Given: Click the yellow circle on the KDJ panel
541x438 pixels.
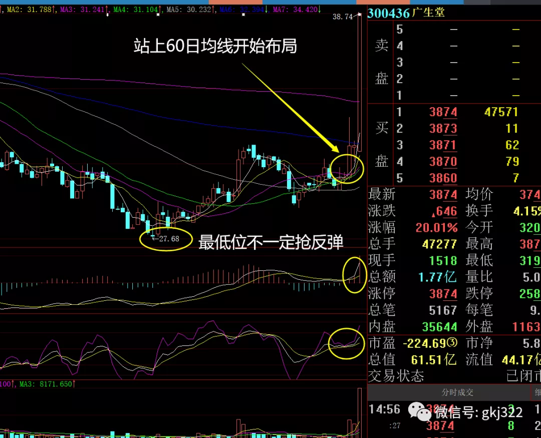Looking at the screenshot, I should pos(346,343).
